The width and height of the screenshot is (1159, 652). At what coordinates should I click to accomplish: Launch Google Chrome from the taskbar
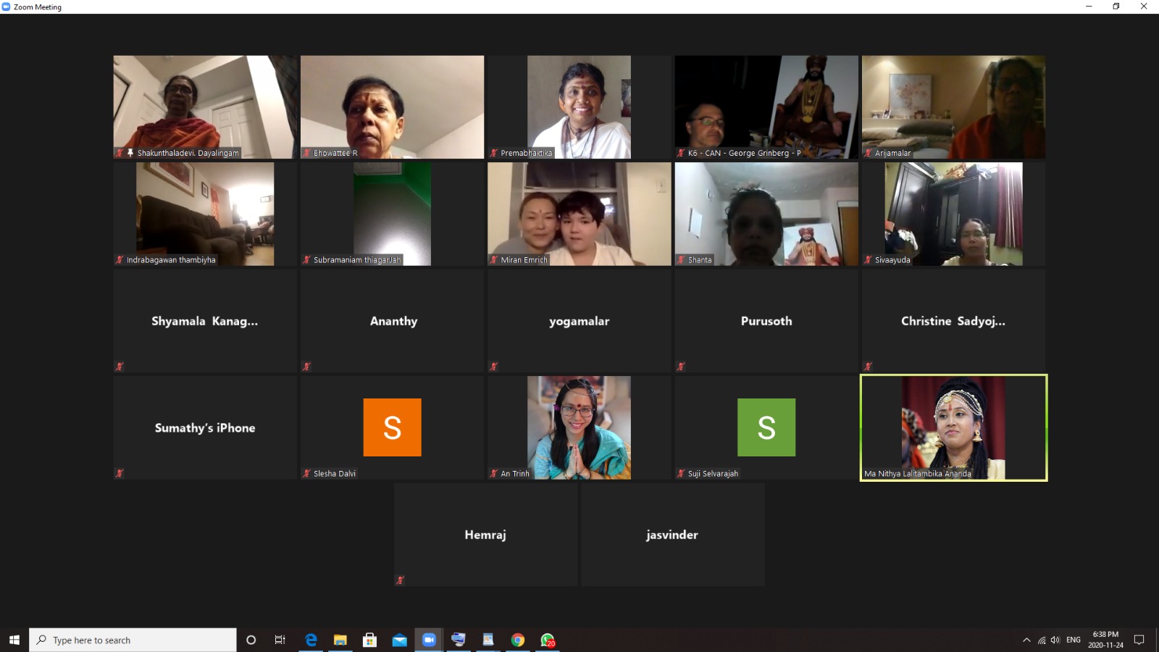coord(517,640)
